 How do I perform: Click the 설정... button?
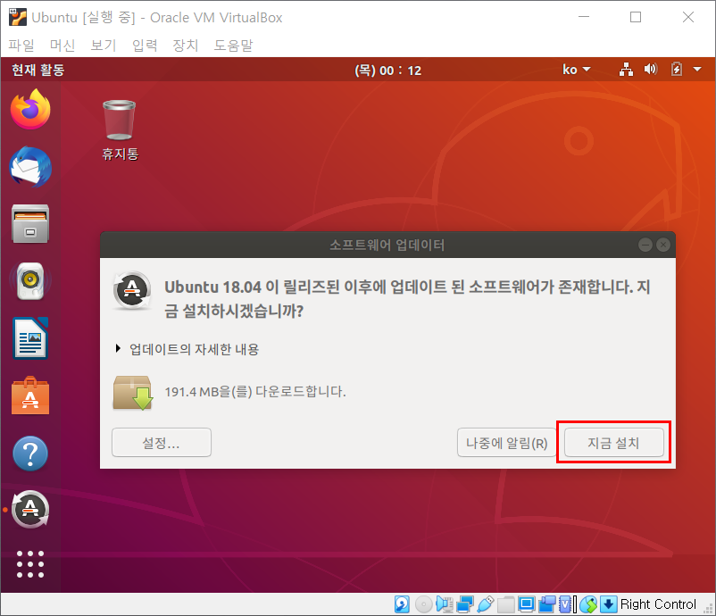(x=162, y=443)
